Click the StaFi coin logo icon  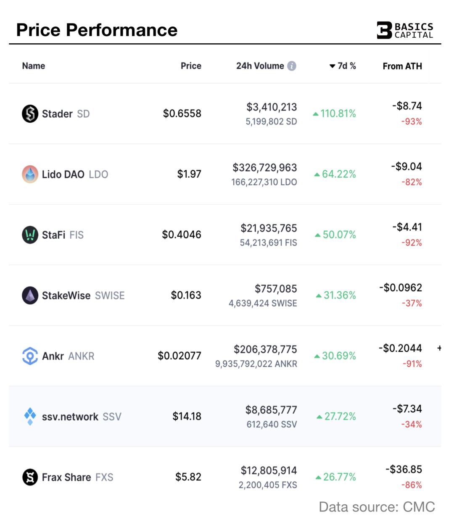[x=30, y=235]
